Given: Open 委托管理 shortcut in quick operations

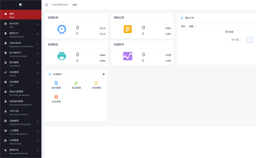Looking at the screenshot, I should [x=56, y=85].
